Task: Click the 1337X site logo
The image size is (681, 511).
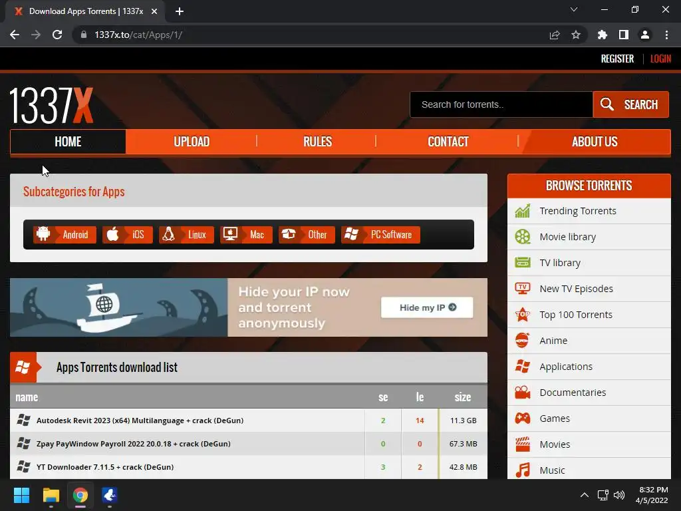Action: [51, 105]
